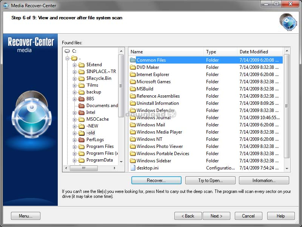This screenshot has width=302, height=227.
Task: Click the red Intel folder icon
Action: 82,112
